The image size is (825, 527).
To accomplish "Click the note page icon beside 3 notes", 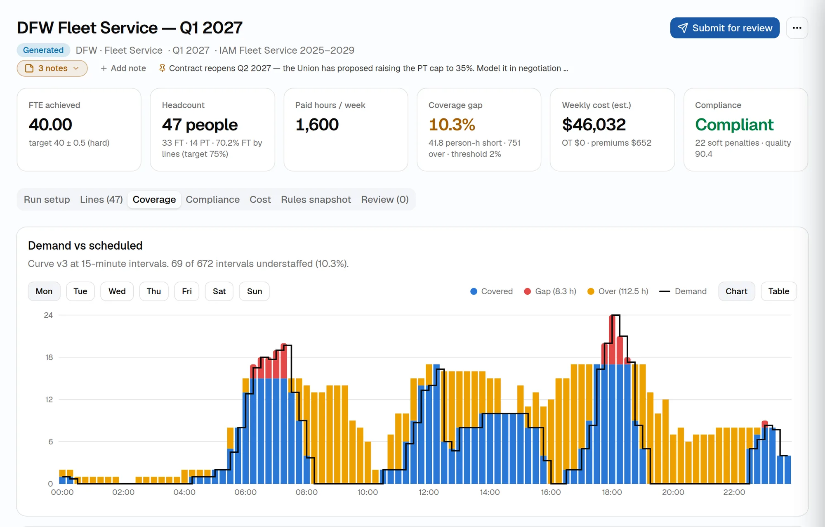I will pos(29,68).
